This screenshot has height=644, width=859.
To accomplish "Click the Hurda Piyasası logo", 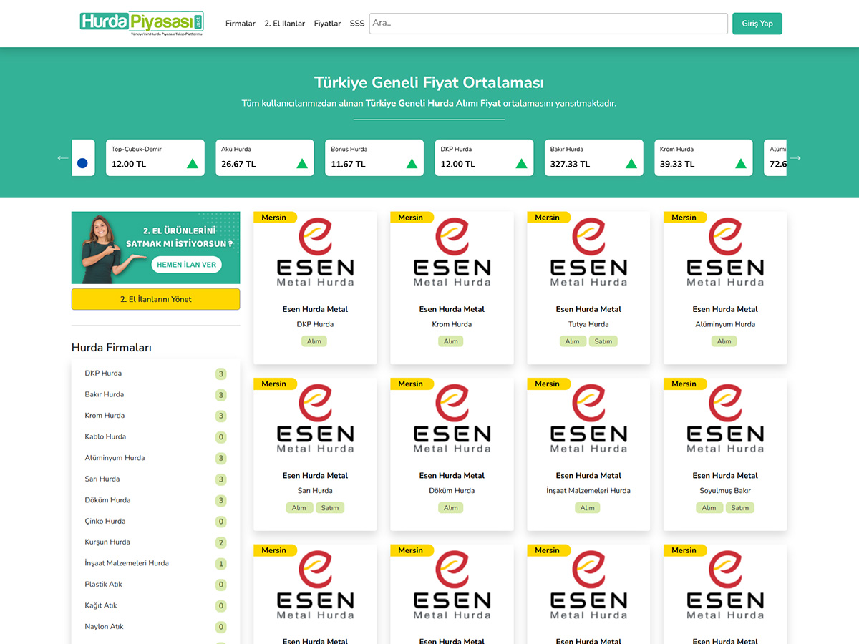I will point(142,23).
